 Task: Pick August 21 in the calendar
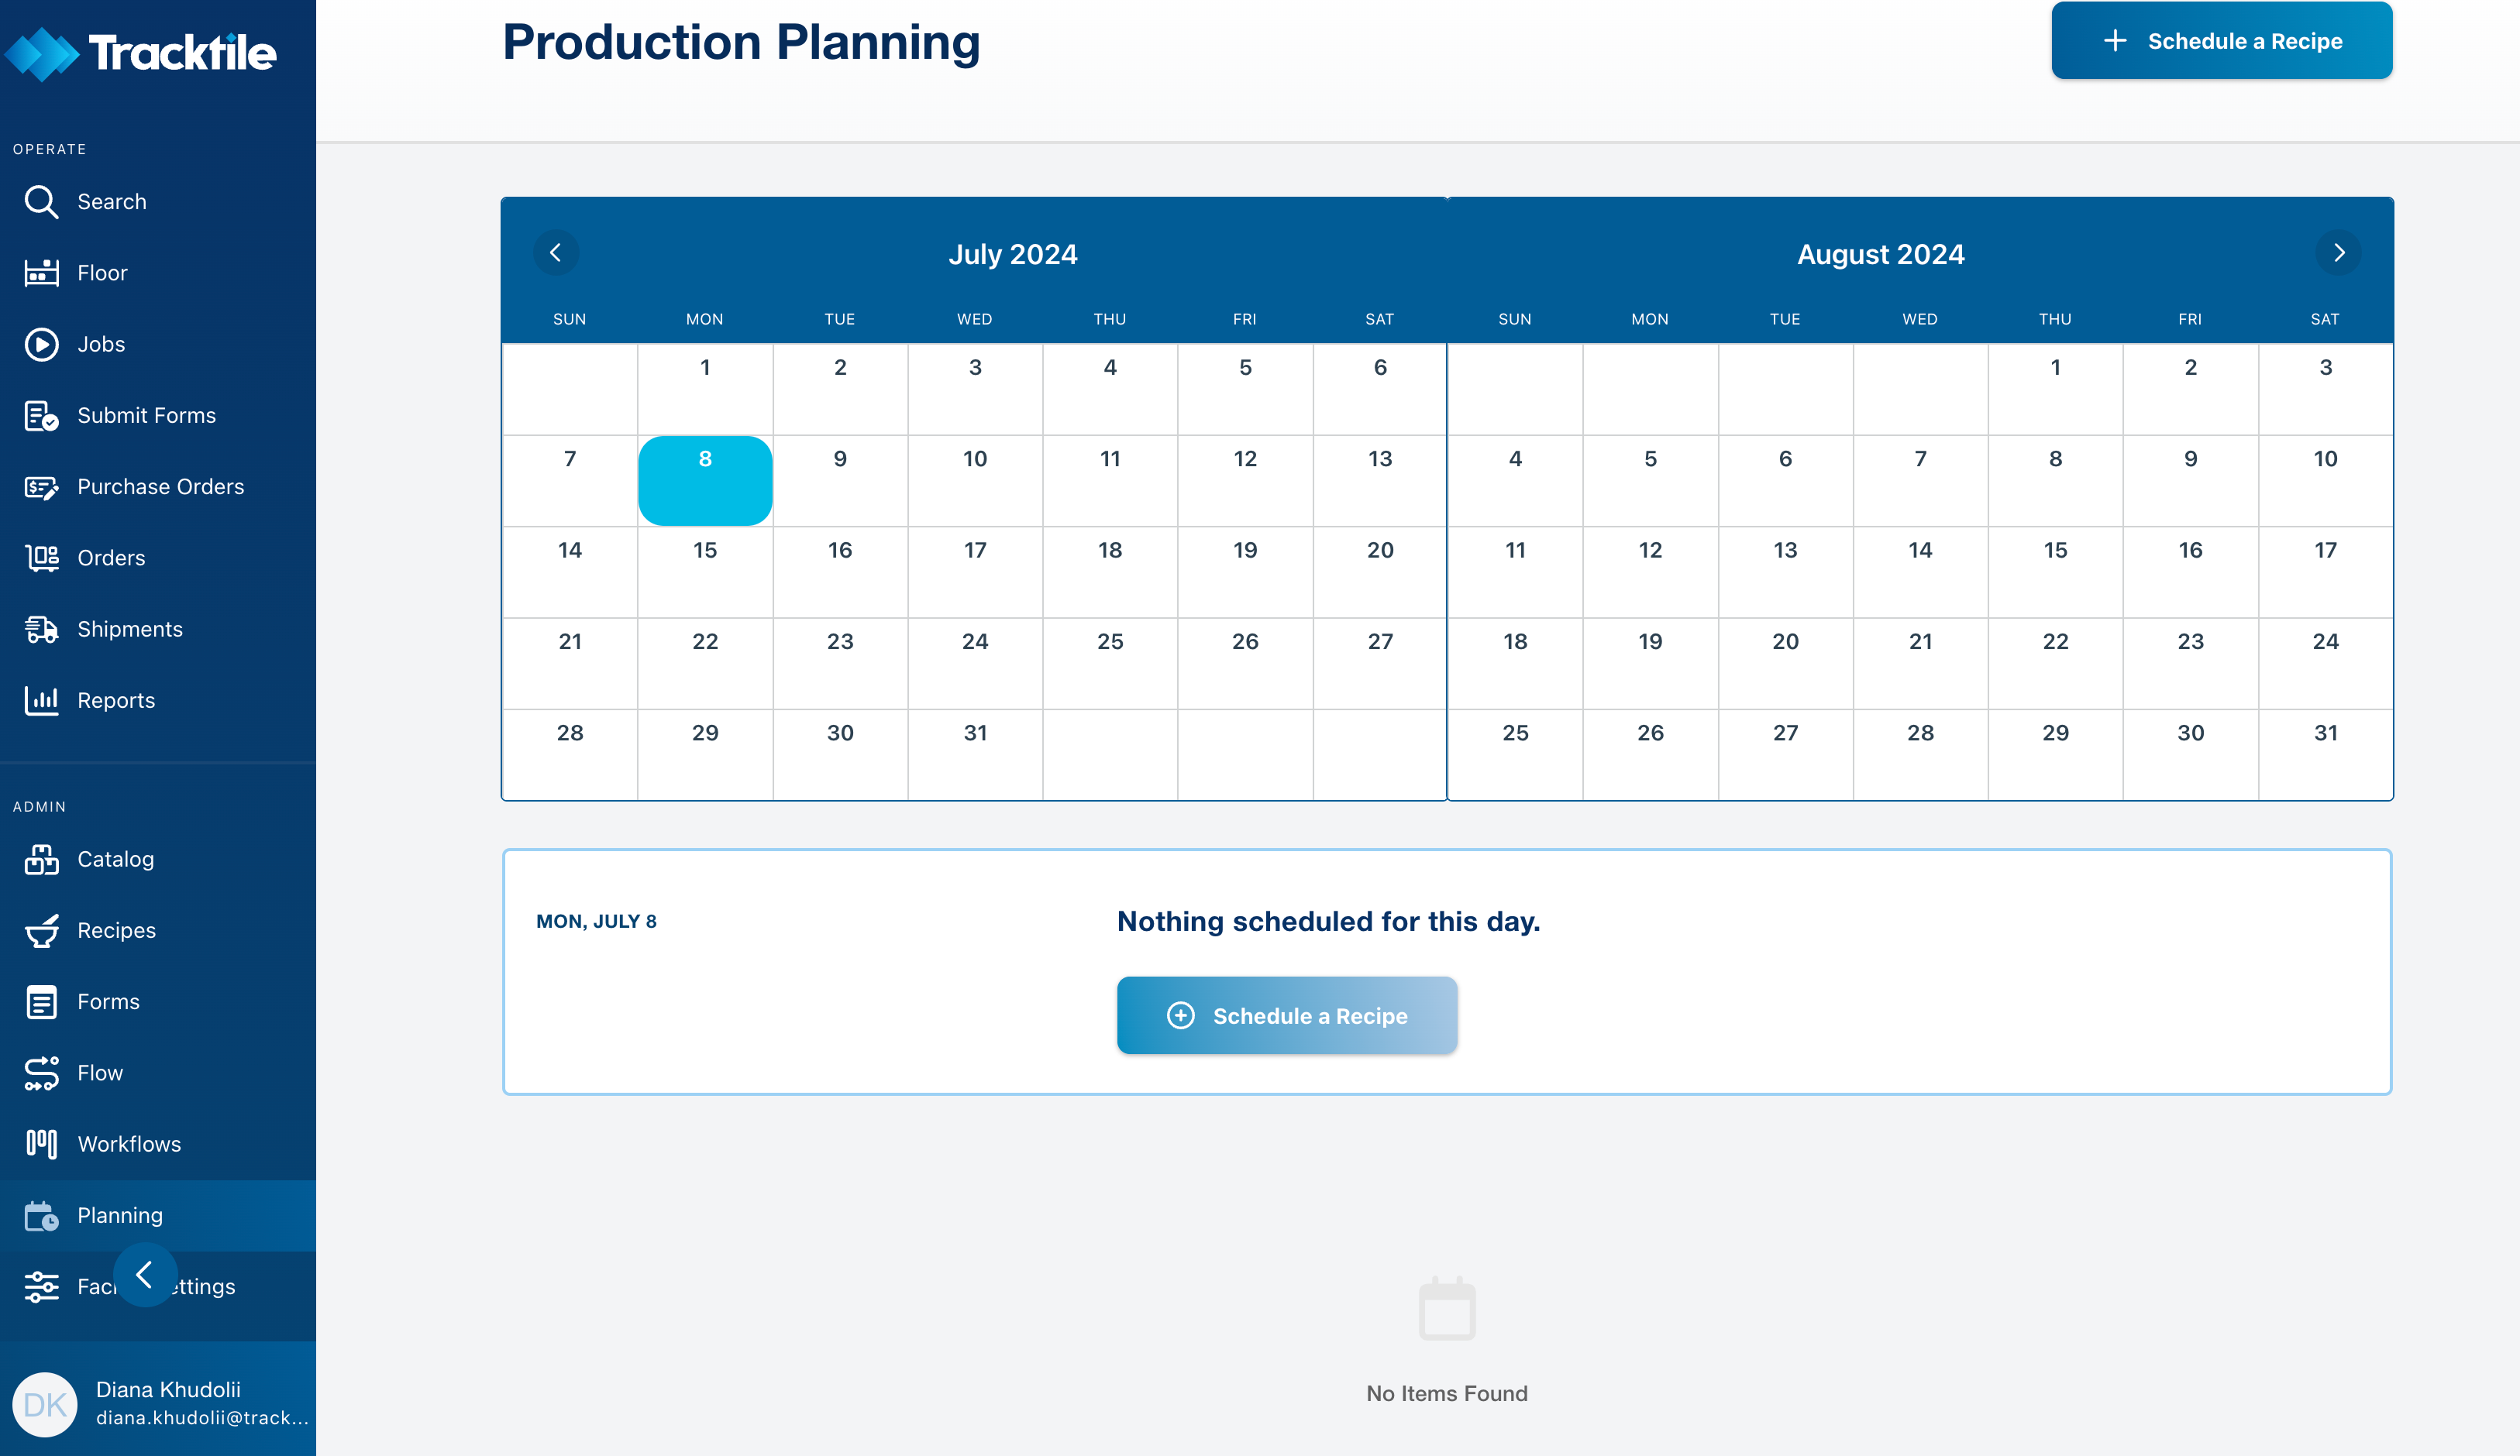1919,661
